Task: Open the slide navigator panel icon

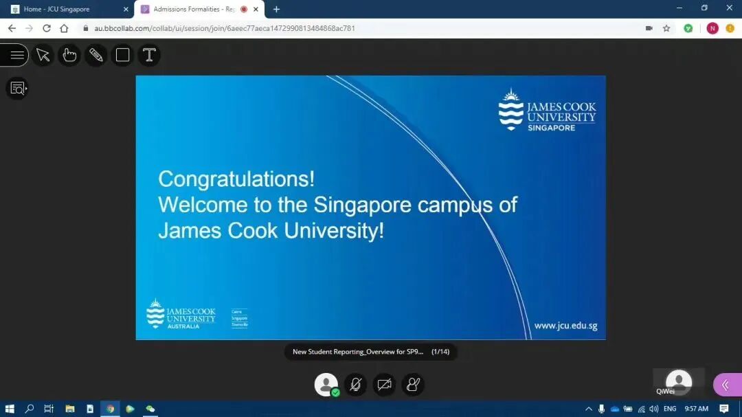Action: 17,88
